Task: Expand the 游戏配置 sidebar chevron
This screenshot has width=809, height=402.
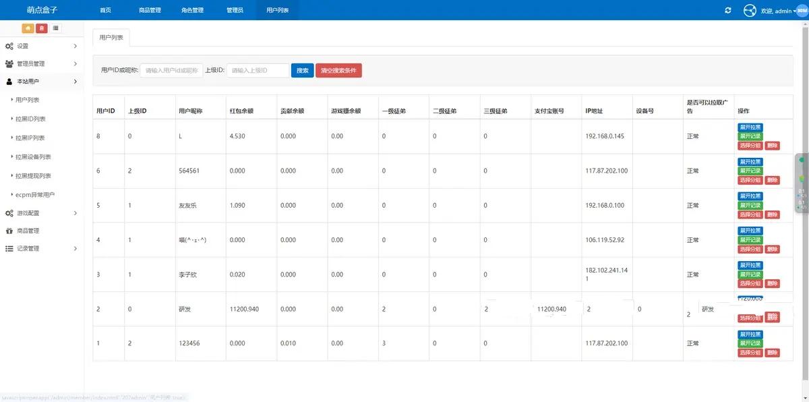Action: (x=75, y=213)
